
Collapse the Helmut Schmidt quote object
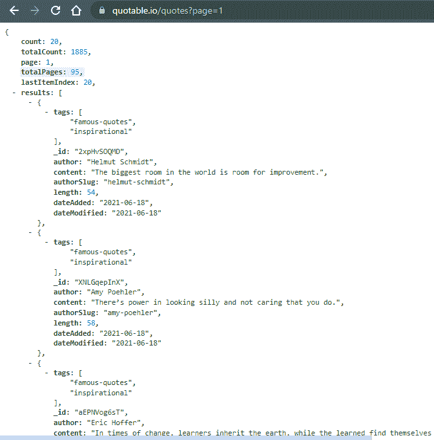click(30, 102)
